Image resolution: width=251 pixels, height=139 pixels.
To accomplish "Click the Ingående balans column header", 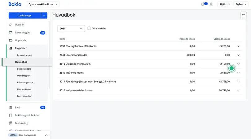I will 187,39.
